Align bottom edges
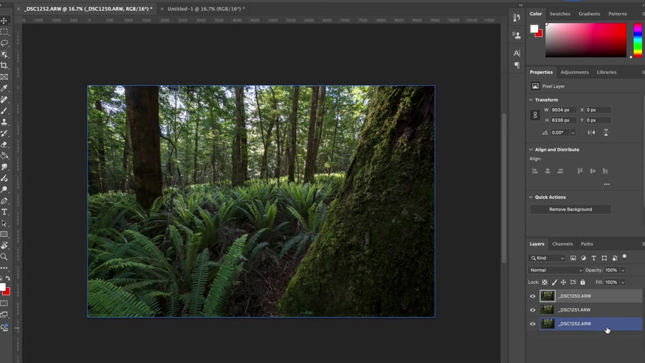This screenshot has width=645, height=363. tap(605, 171)
